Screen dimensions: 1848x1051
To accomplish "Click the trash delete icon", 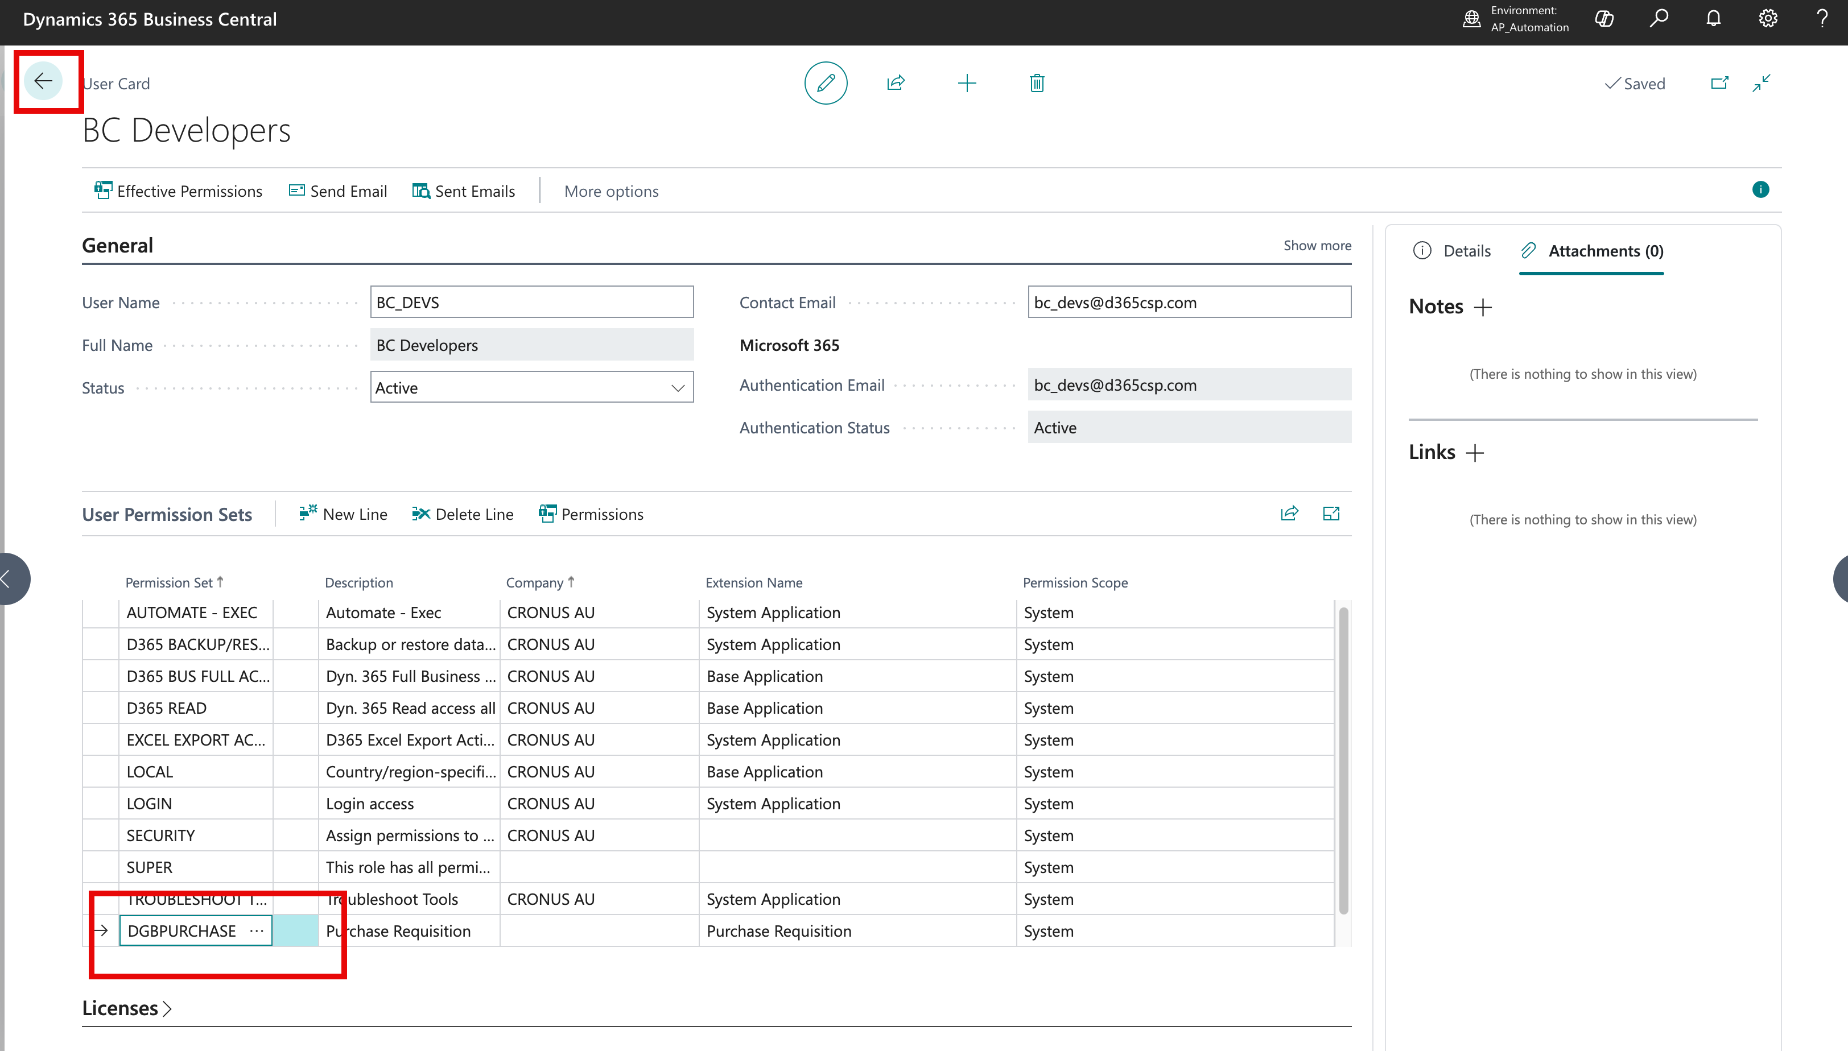I will click(1037, 83).
